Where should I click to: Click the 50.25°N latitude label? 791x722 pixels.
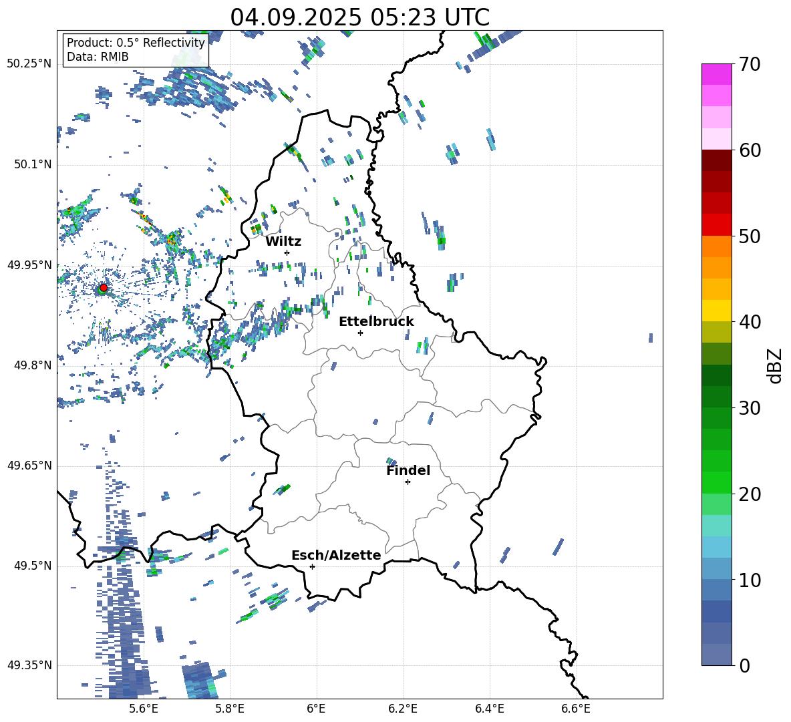[x=29, y=64]
